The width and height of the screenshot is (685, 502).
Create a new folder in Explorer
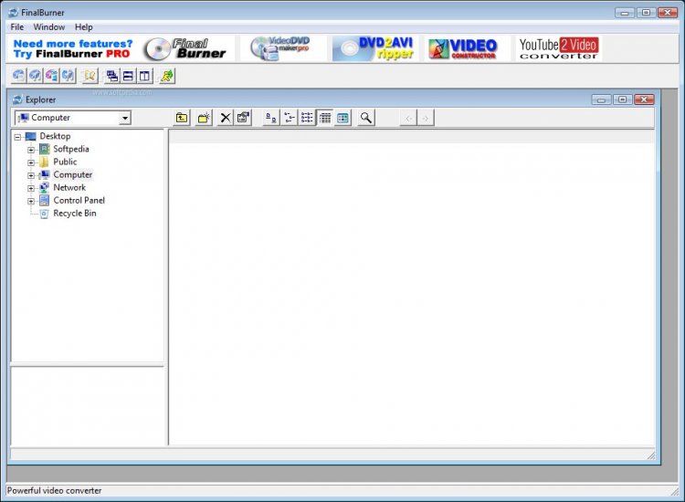204,118
